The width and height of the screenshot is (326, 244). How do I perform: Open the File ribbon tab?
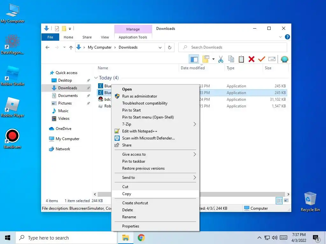tap(50, 37)
